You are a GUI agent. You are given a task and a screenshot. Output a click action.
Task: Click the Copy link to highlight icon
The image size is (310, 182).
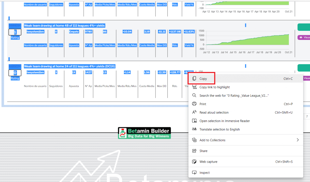coord(194,87)
